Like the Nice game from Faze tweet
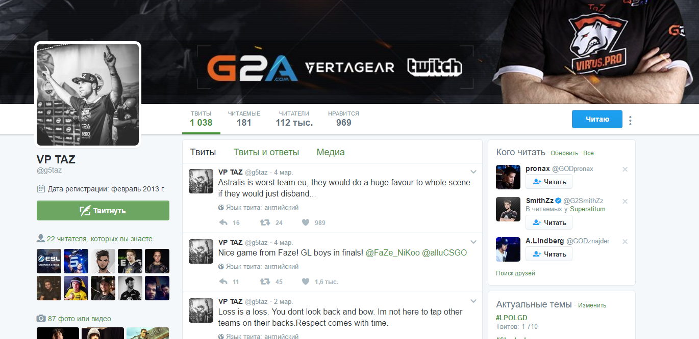 tap(306, 281)
